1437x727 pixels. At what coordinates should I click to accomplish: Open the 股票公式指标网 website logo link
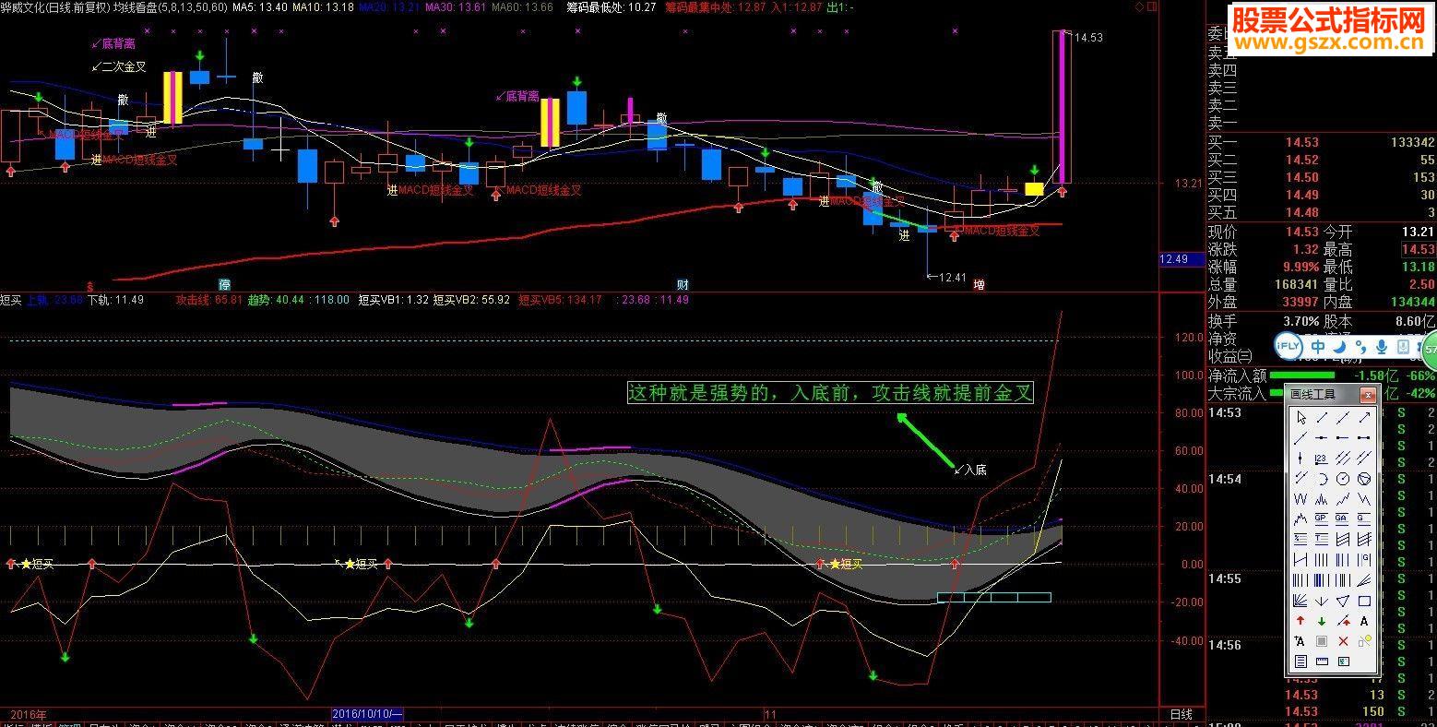point(1328,30)
